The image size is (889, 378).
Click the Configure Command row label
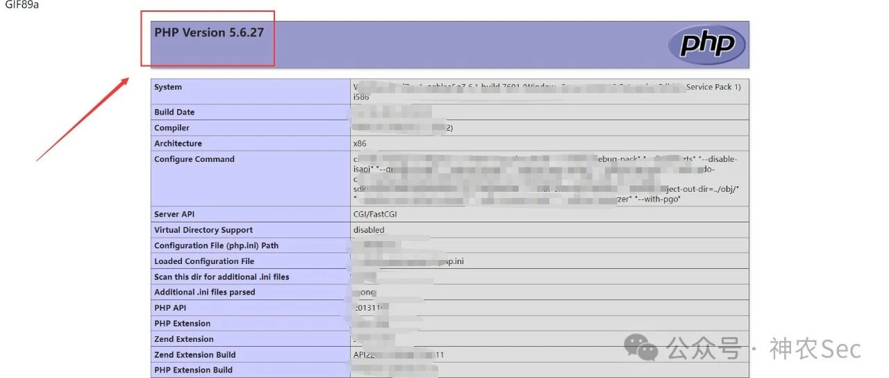194,159
